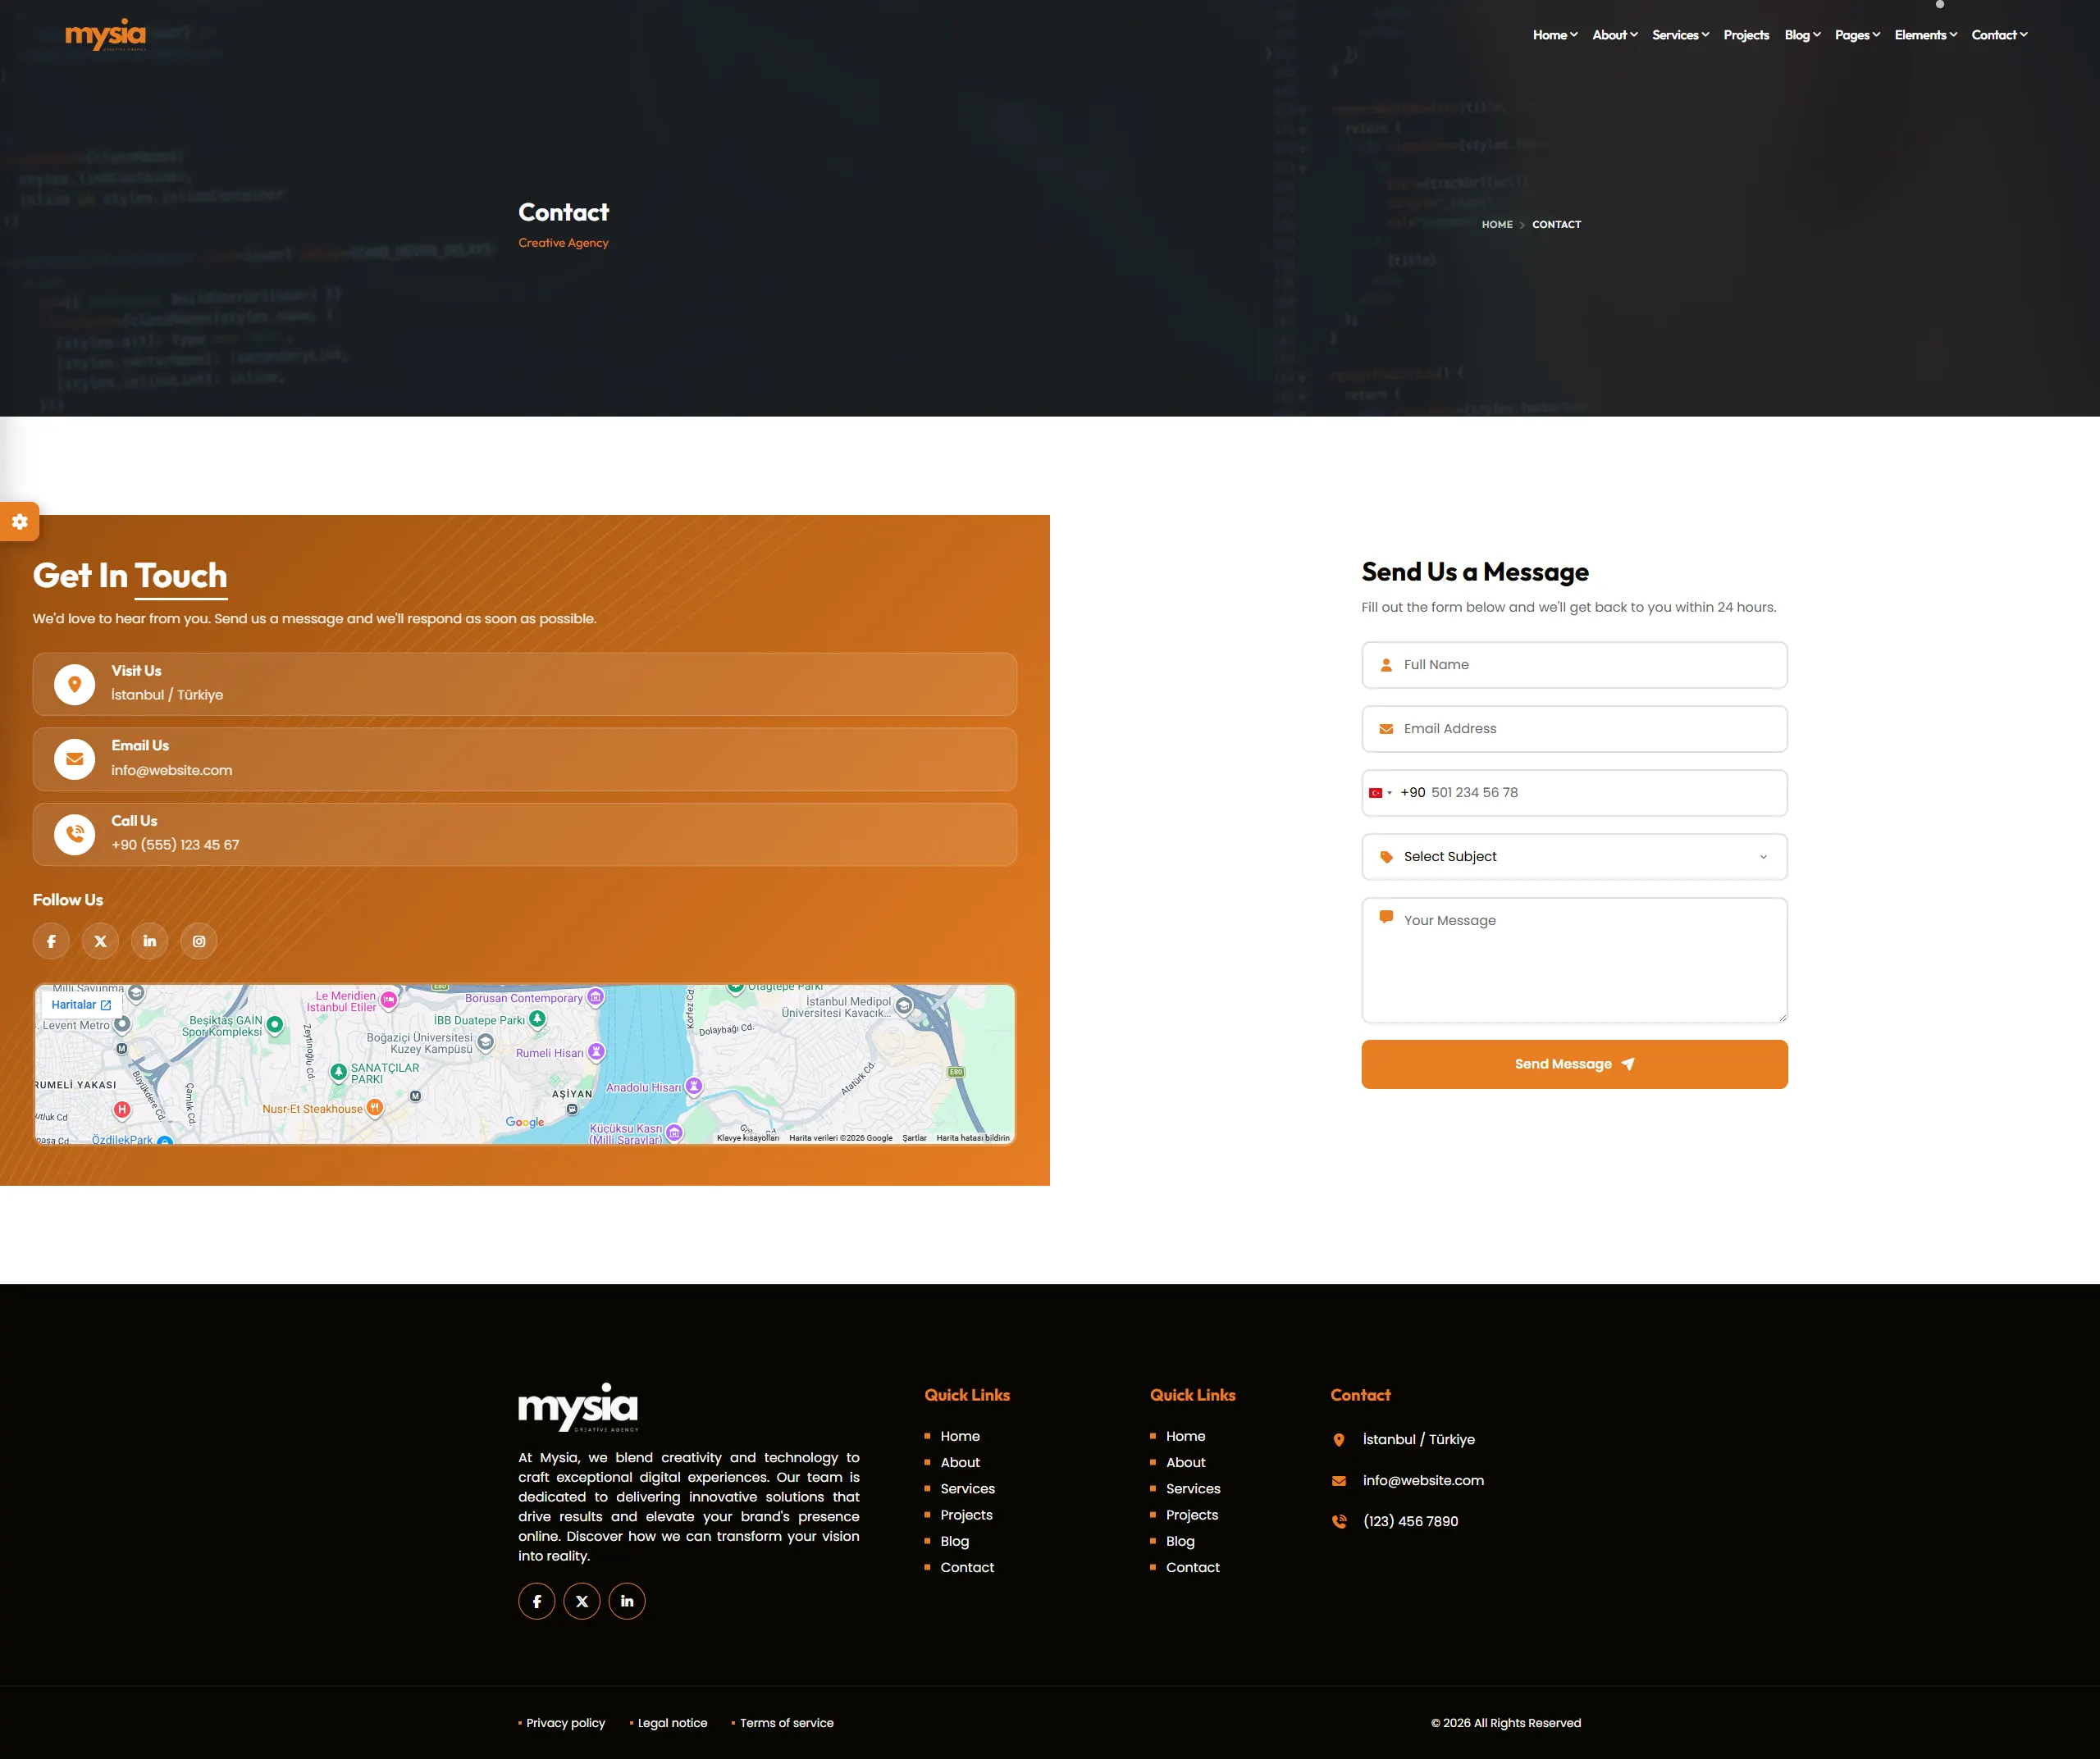Viewport: 2100px width, 1759px height.
Task: Open Privacy policy footer link
Action: pyautogui.click(x=565, y=1723)
